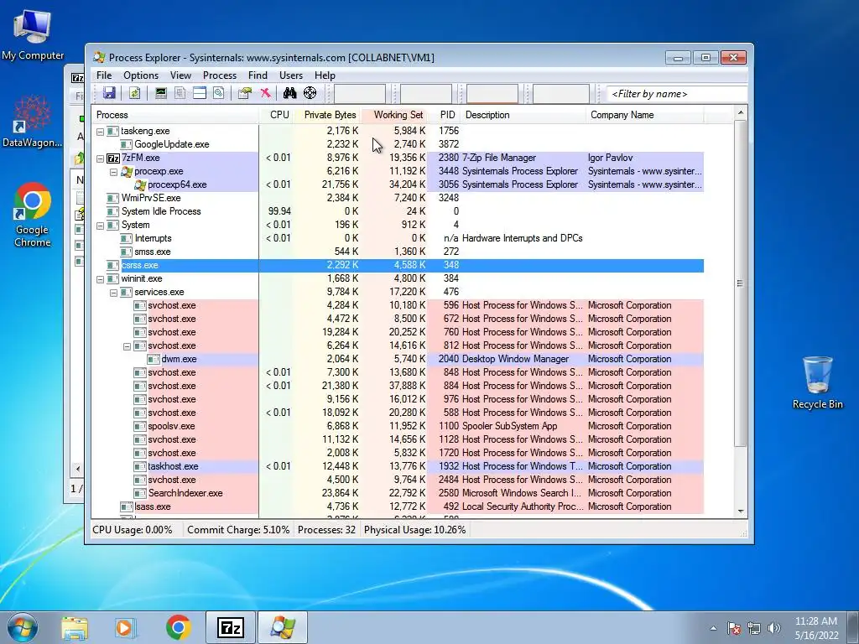Sort by the Working Set column header

394,115
